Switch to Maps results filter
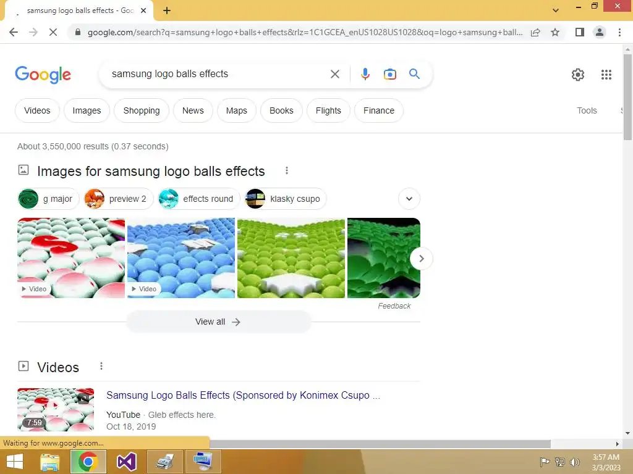Image resolution: width=633 pixels, height=474 pixels. click(237, 110)
